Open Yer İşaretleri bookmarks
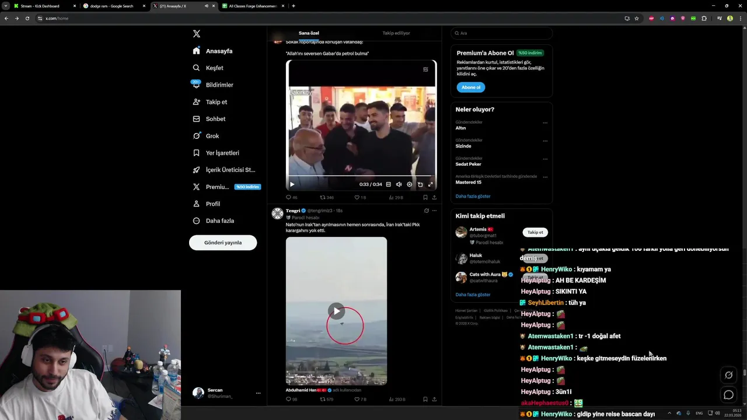Viewport: 747px width, 420px height. click(216, 153)
